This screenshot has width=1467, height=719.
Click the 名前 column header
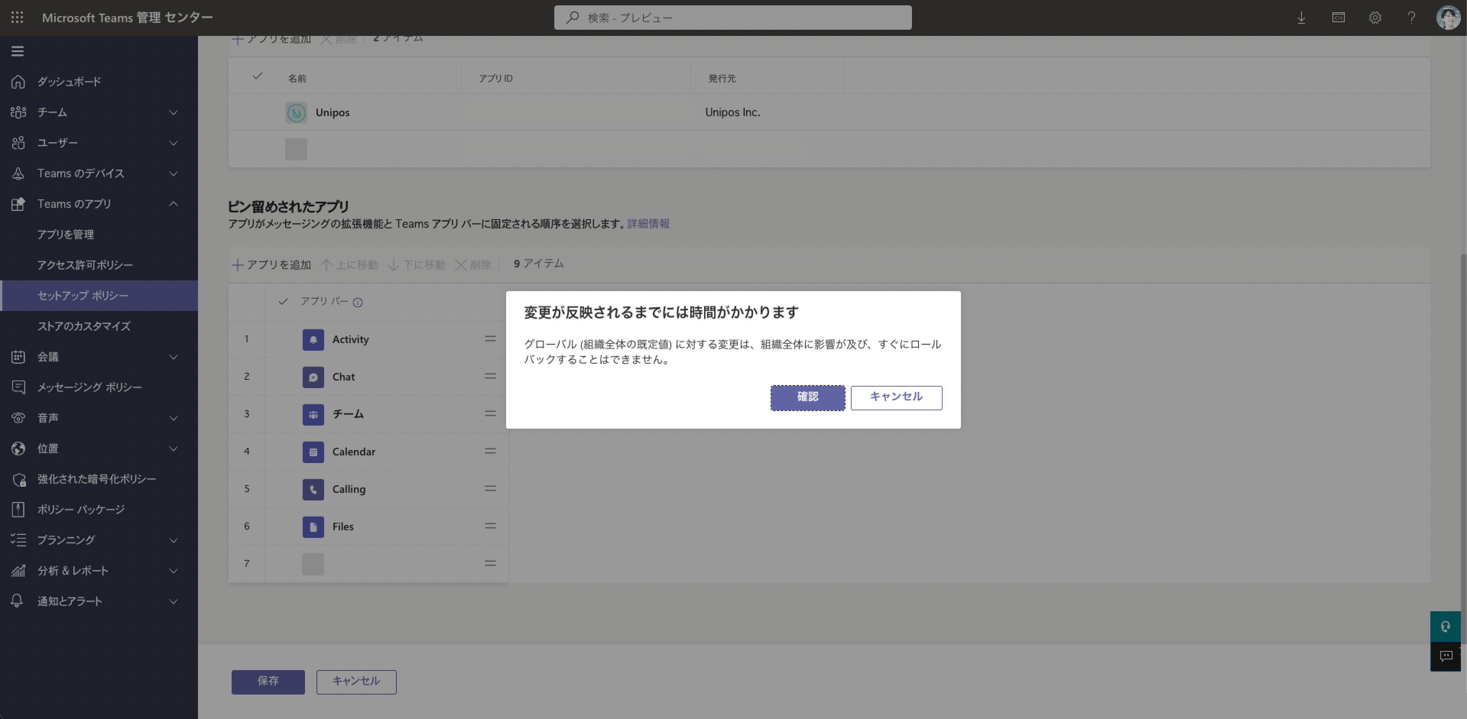[x=297, y=79]
